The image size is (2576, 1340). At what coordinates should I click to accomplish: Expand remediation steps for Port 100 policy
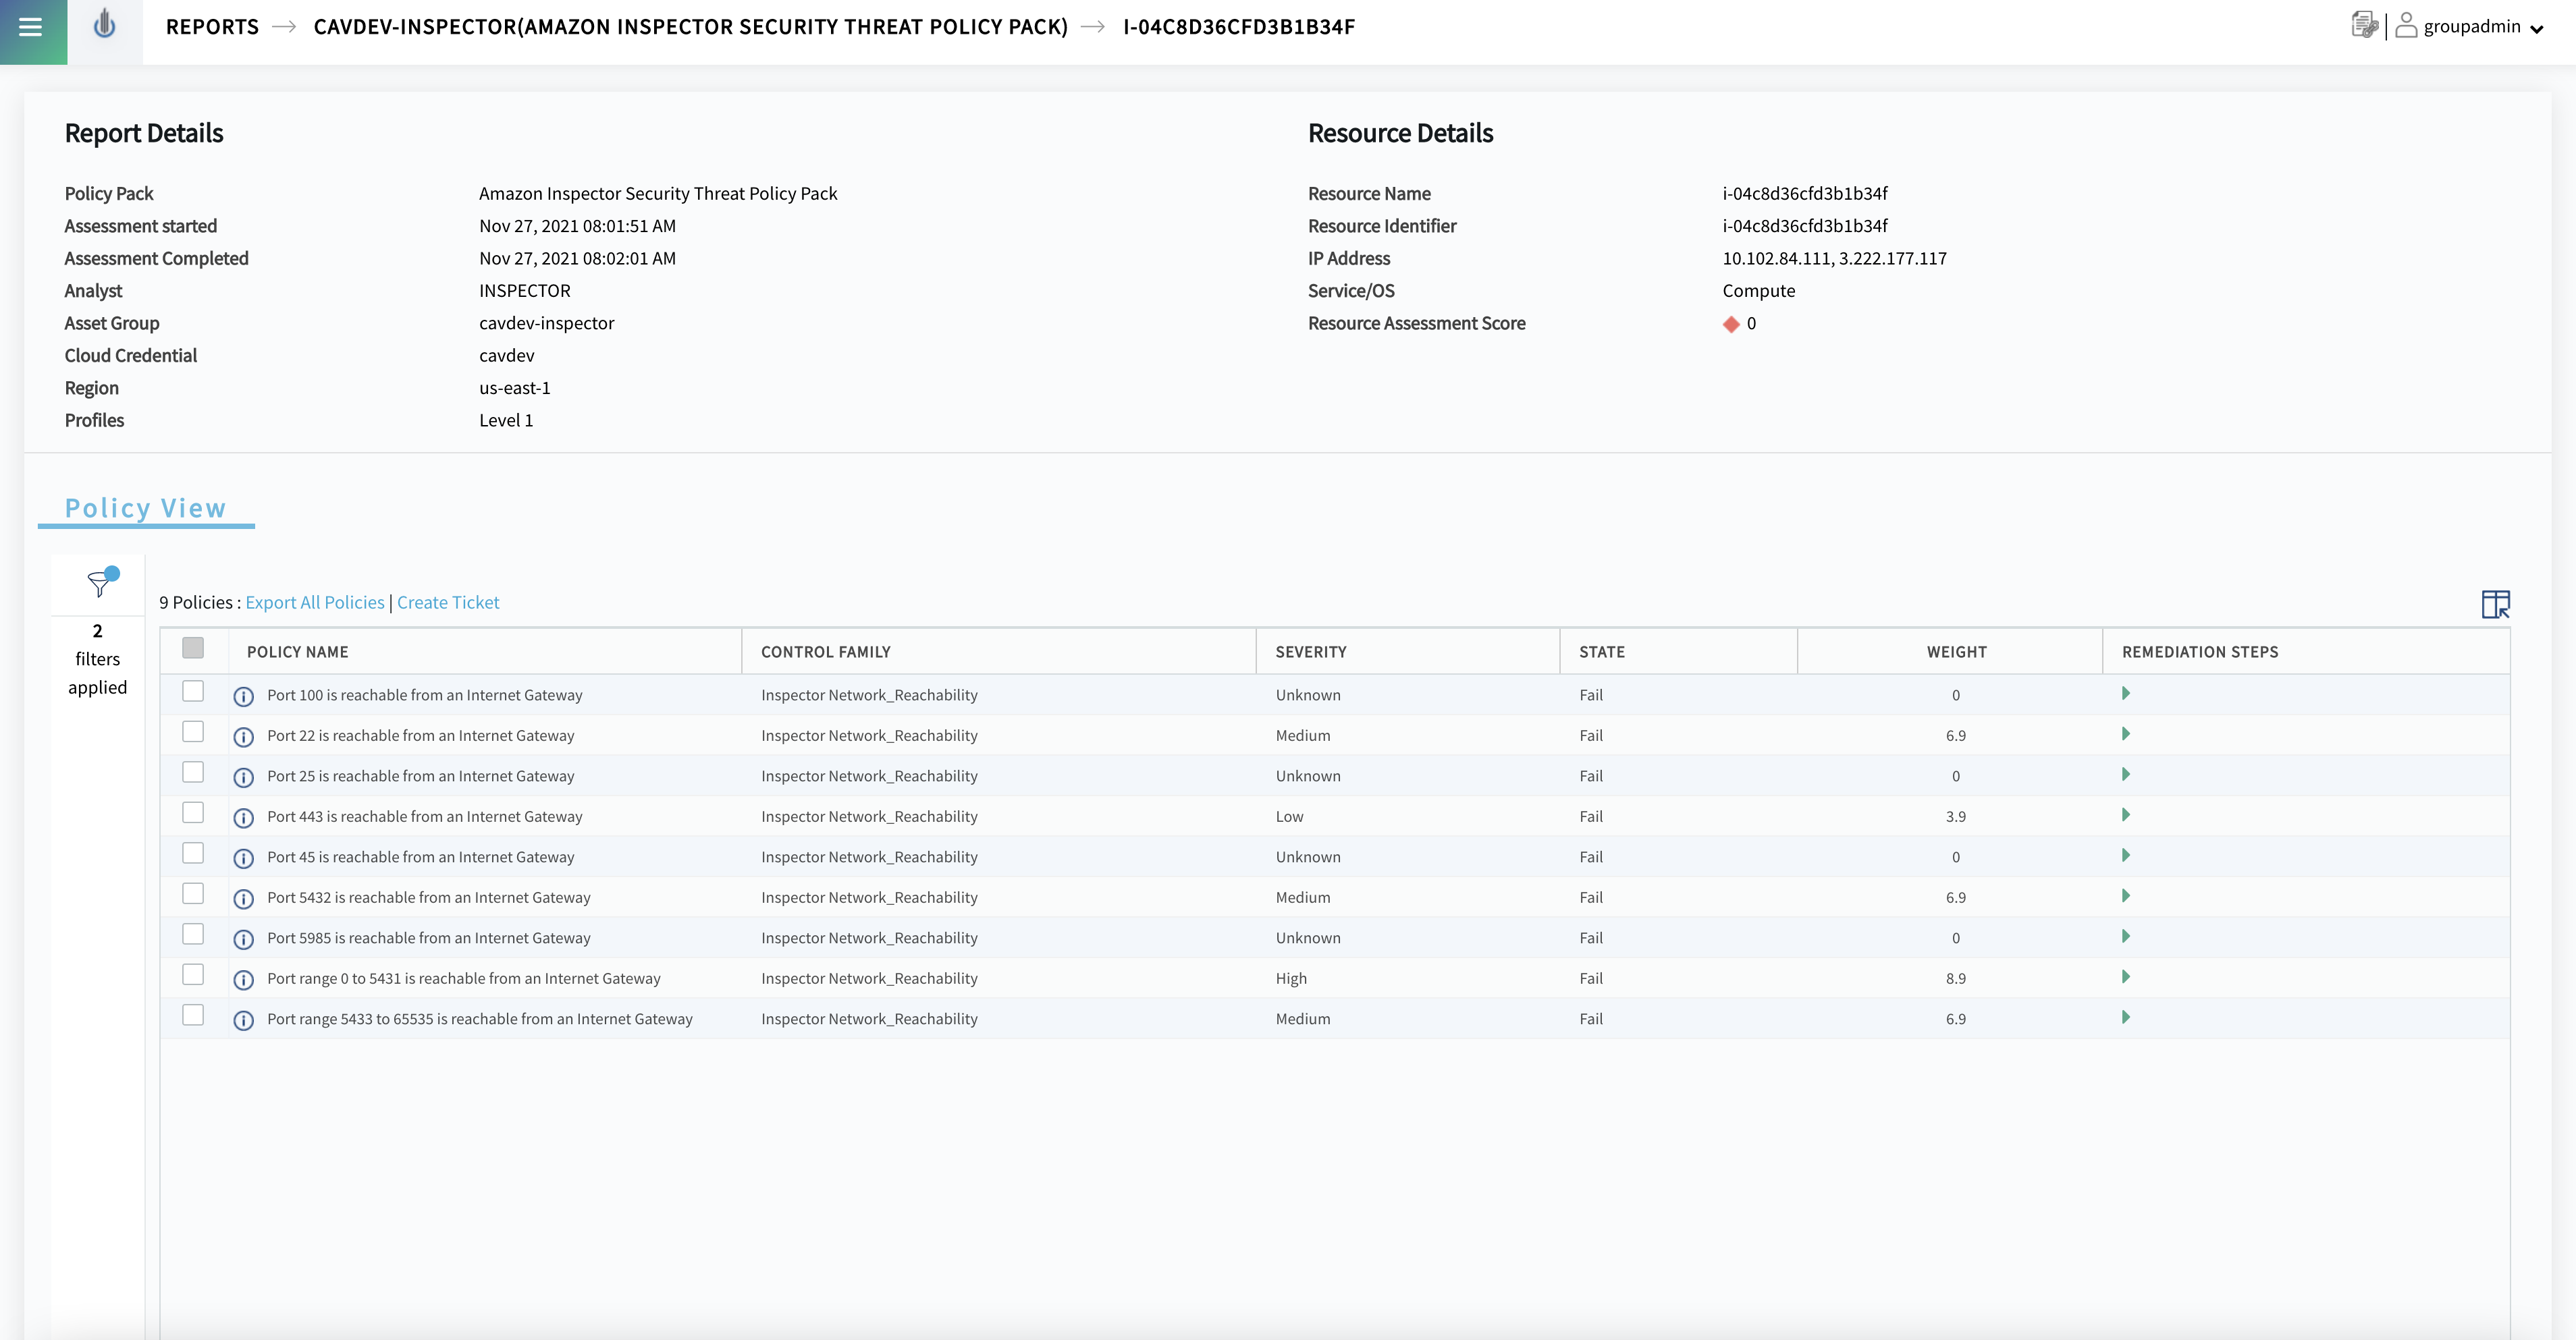(2125, 694)
